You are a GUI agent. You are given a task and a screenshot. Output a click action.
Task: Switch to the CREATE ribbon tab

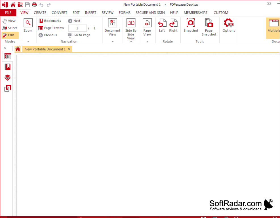coord(40,13)
